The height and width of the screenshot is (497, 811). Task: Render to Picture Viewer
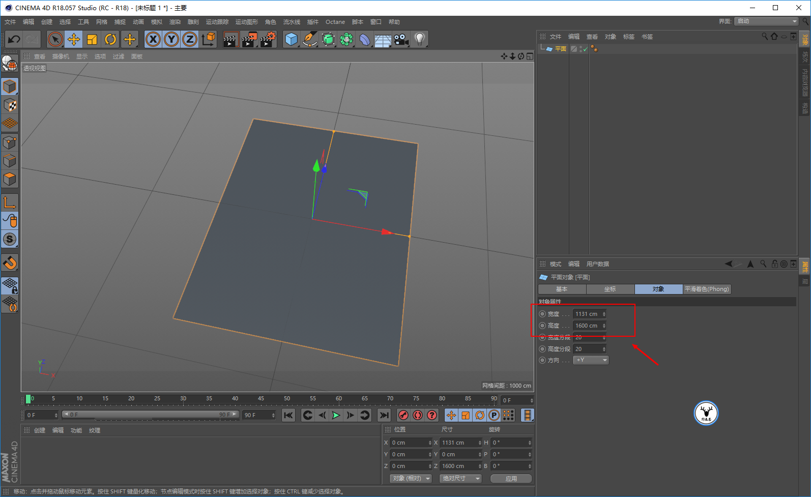pyautogui.click(x=249, y=39)
